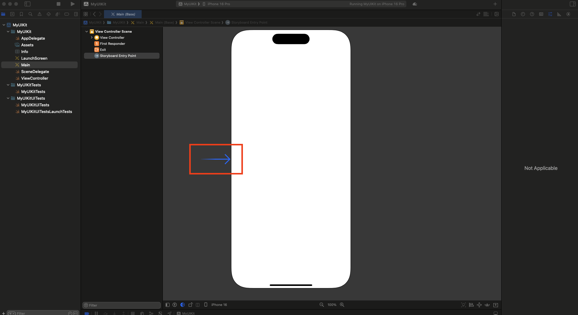Select the Main storyboard file
This screenshot has height=315, width=578.
pyautogui.click(x=39, y=65)
